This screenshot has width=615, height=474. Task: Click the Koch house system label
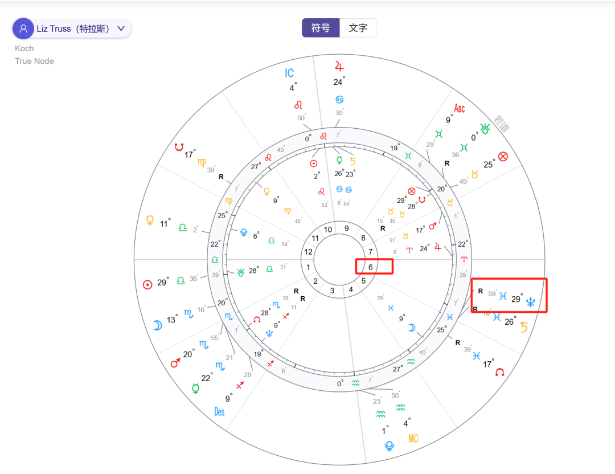coord(24,48)
